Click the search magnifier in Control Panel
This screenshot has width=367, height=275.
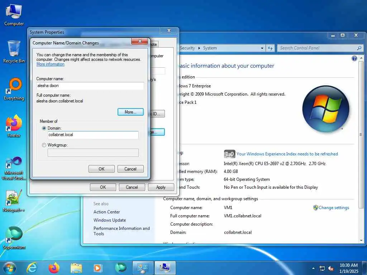pyautogui.click(x=359, y=48)
